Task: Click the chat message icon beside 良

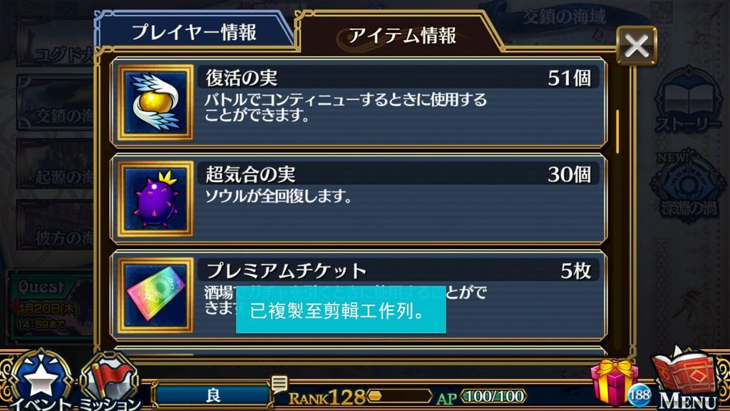Action: (x=279, y=385)
